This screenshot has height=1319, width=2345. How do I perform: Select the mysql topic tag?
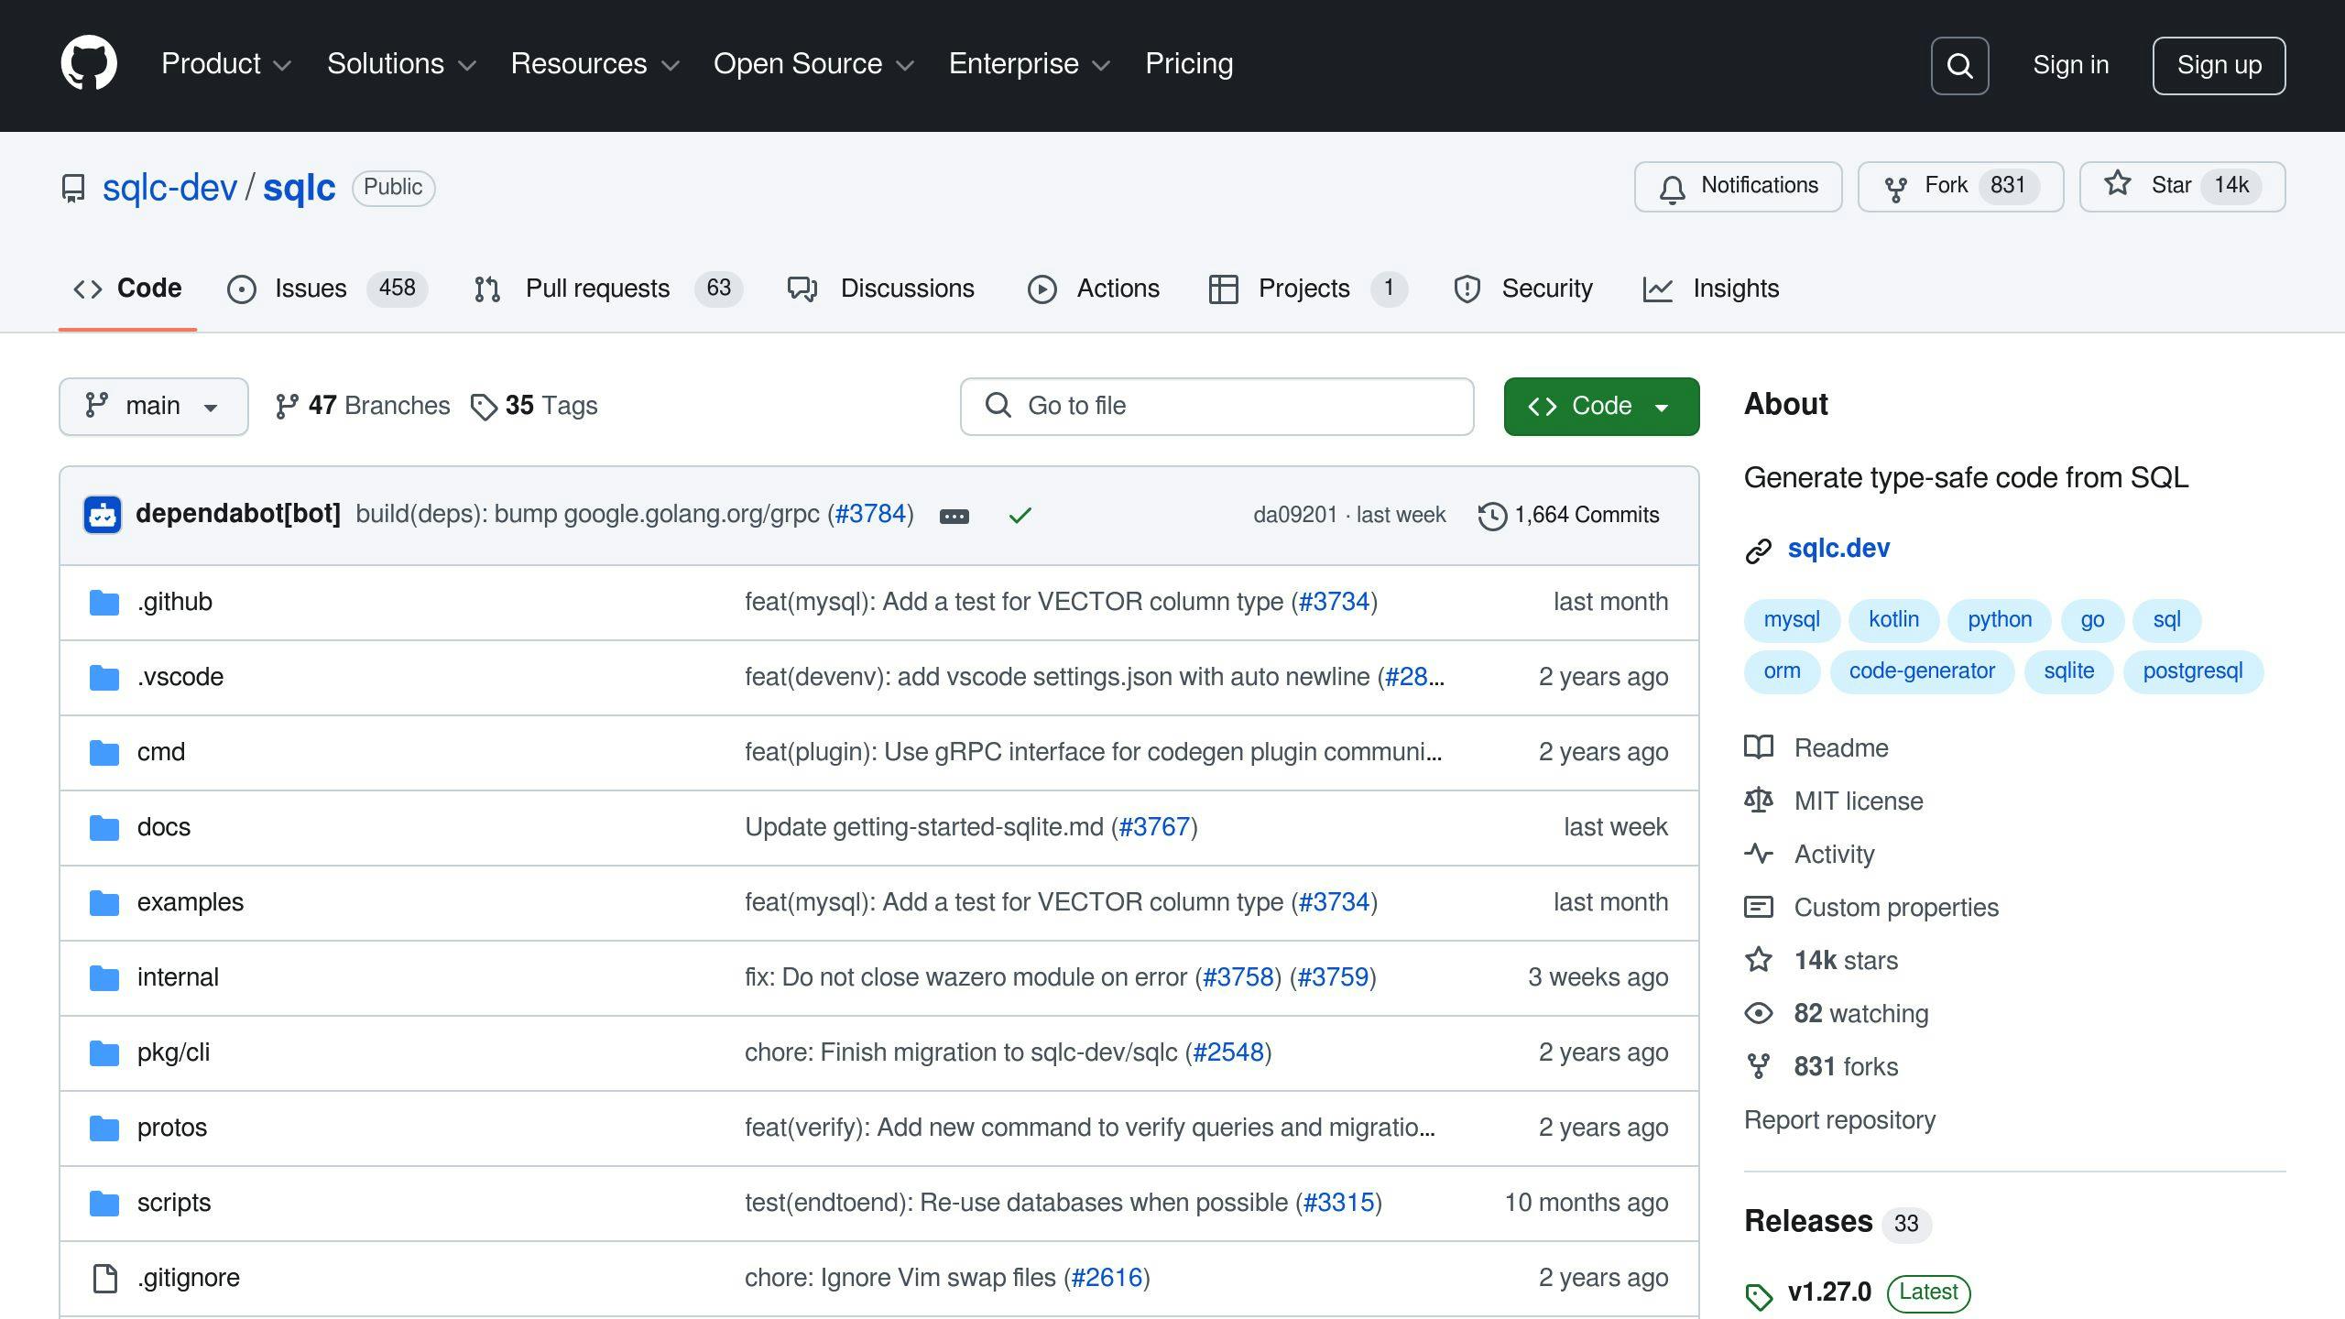click(1792, 620)
